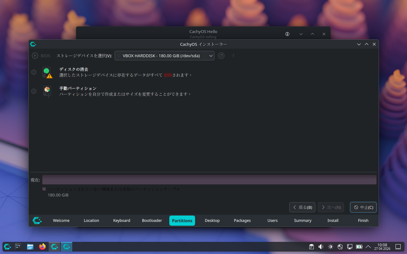Switch to first CachyOS taskbar window entry
407x254 pixels.
click(x=54, y=246)
